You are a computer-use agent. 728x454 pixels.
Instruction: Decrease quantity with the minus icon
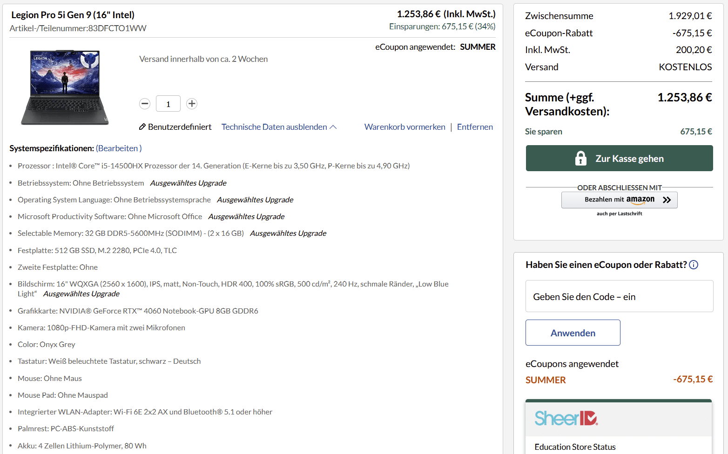click(x=145, y=104)
